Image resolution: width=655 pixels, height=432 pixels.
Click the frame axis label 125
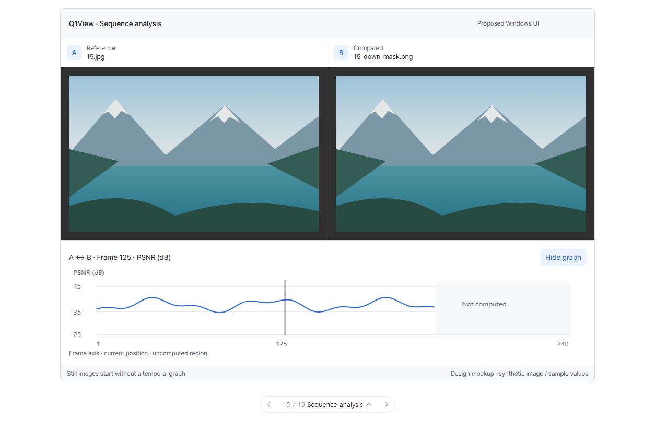[282, 344]
